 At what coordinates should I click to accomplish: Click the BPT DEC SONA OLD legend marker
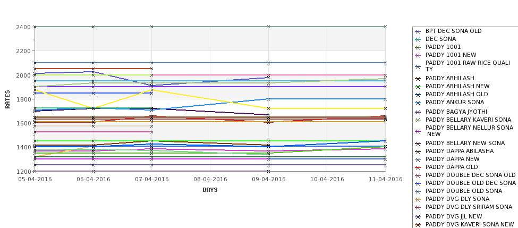[x=418, y=31]
